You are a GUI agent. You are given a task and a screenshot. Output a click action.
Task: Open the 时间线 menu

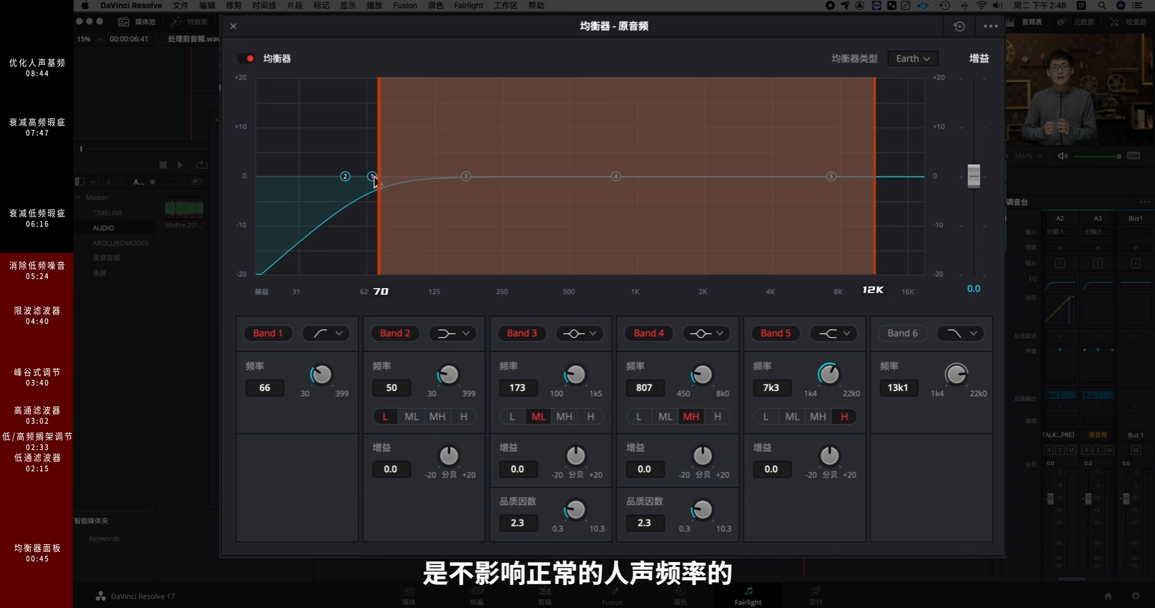tap(264, 6)
